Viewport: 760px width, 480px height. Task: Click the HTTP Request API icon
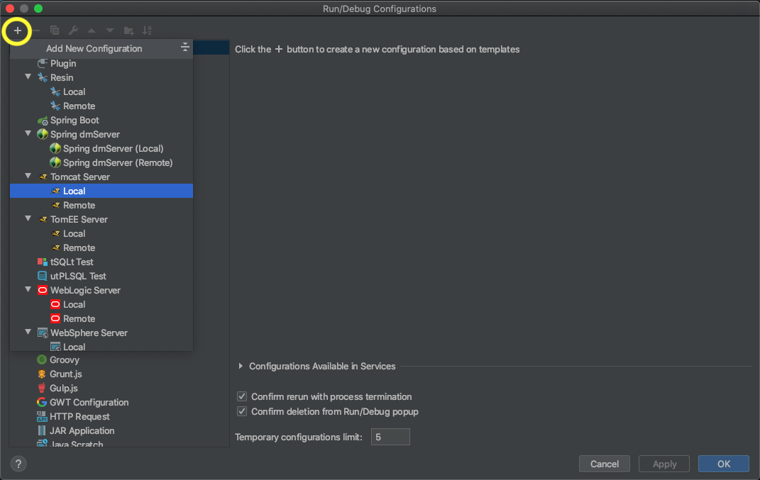[42, 417]
